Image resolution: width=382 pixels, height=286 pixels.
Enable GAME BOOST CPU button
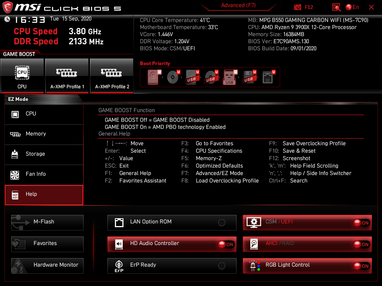pyautogui.click(x=22, y=76)
